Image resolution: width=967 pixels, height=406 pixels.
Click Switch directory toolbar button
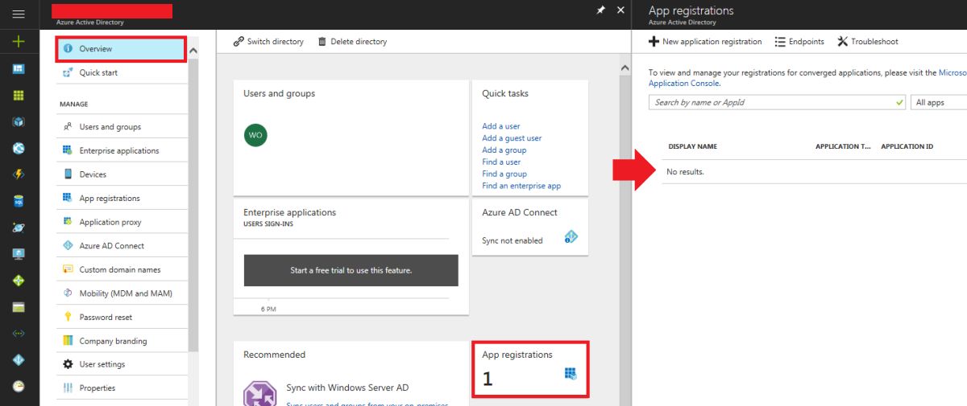[268, 42]
